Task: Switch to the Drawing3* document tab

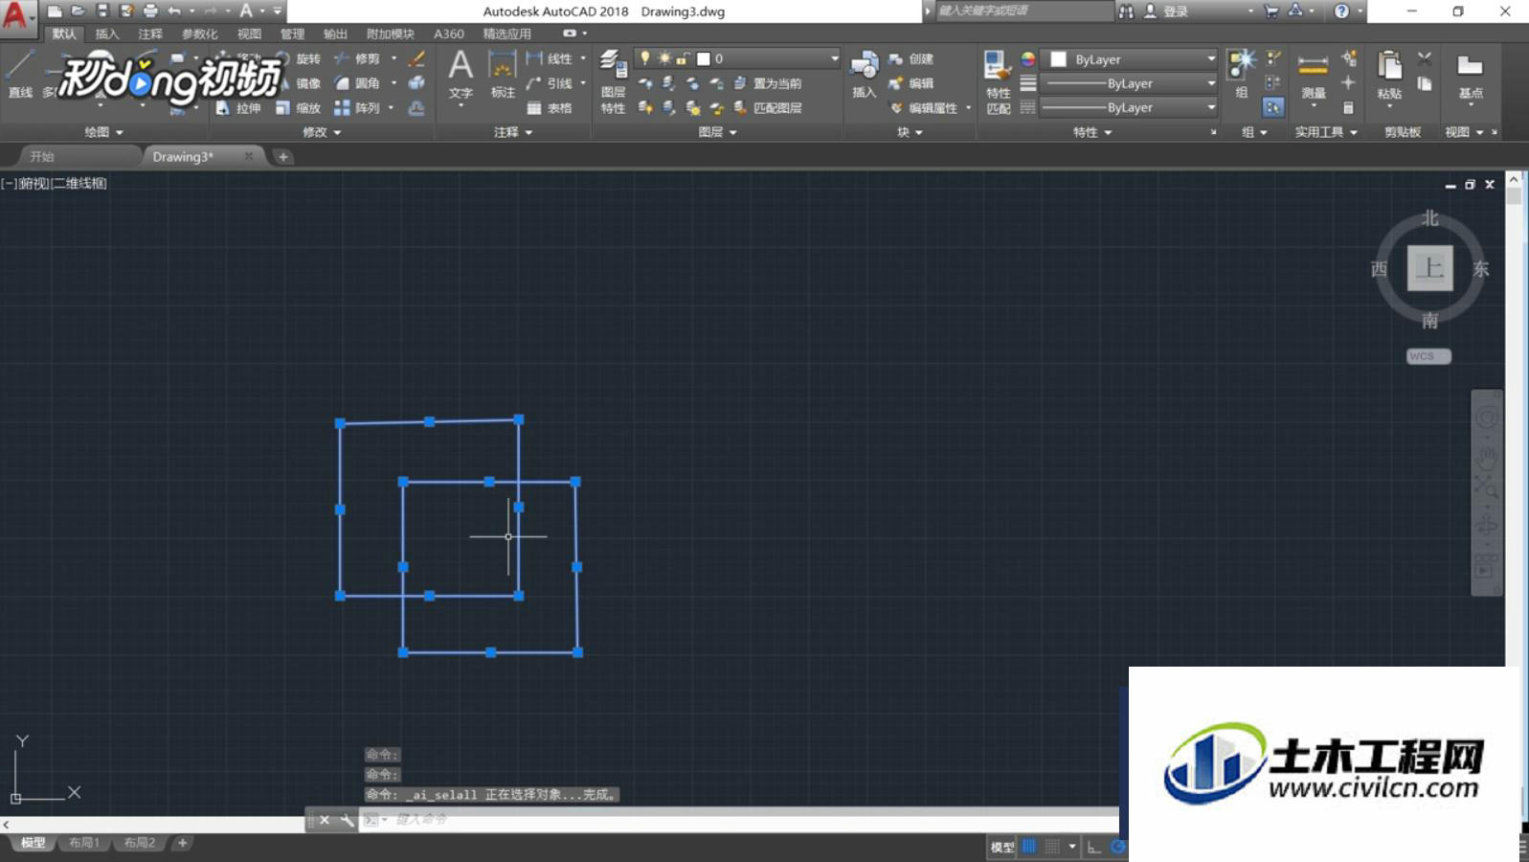Action: click(x=195, y=156)
